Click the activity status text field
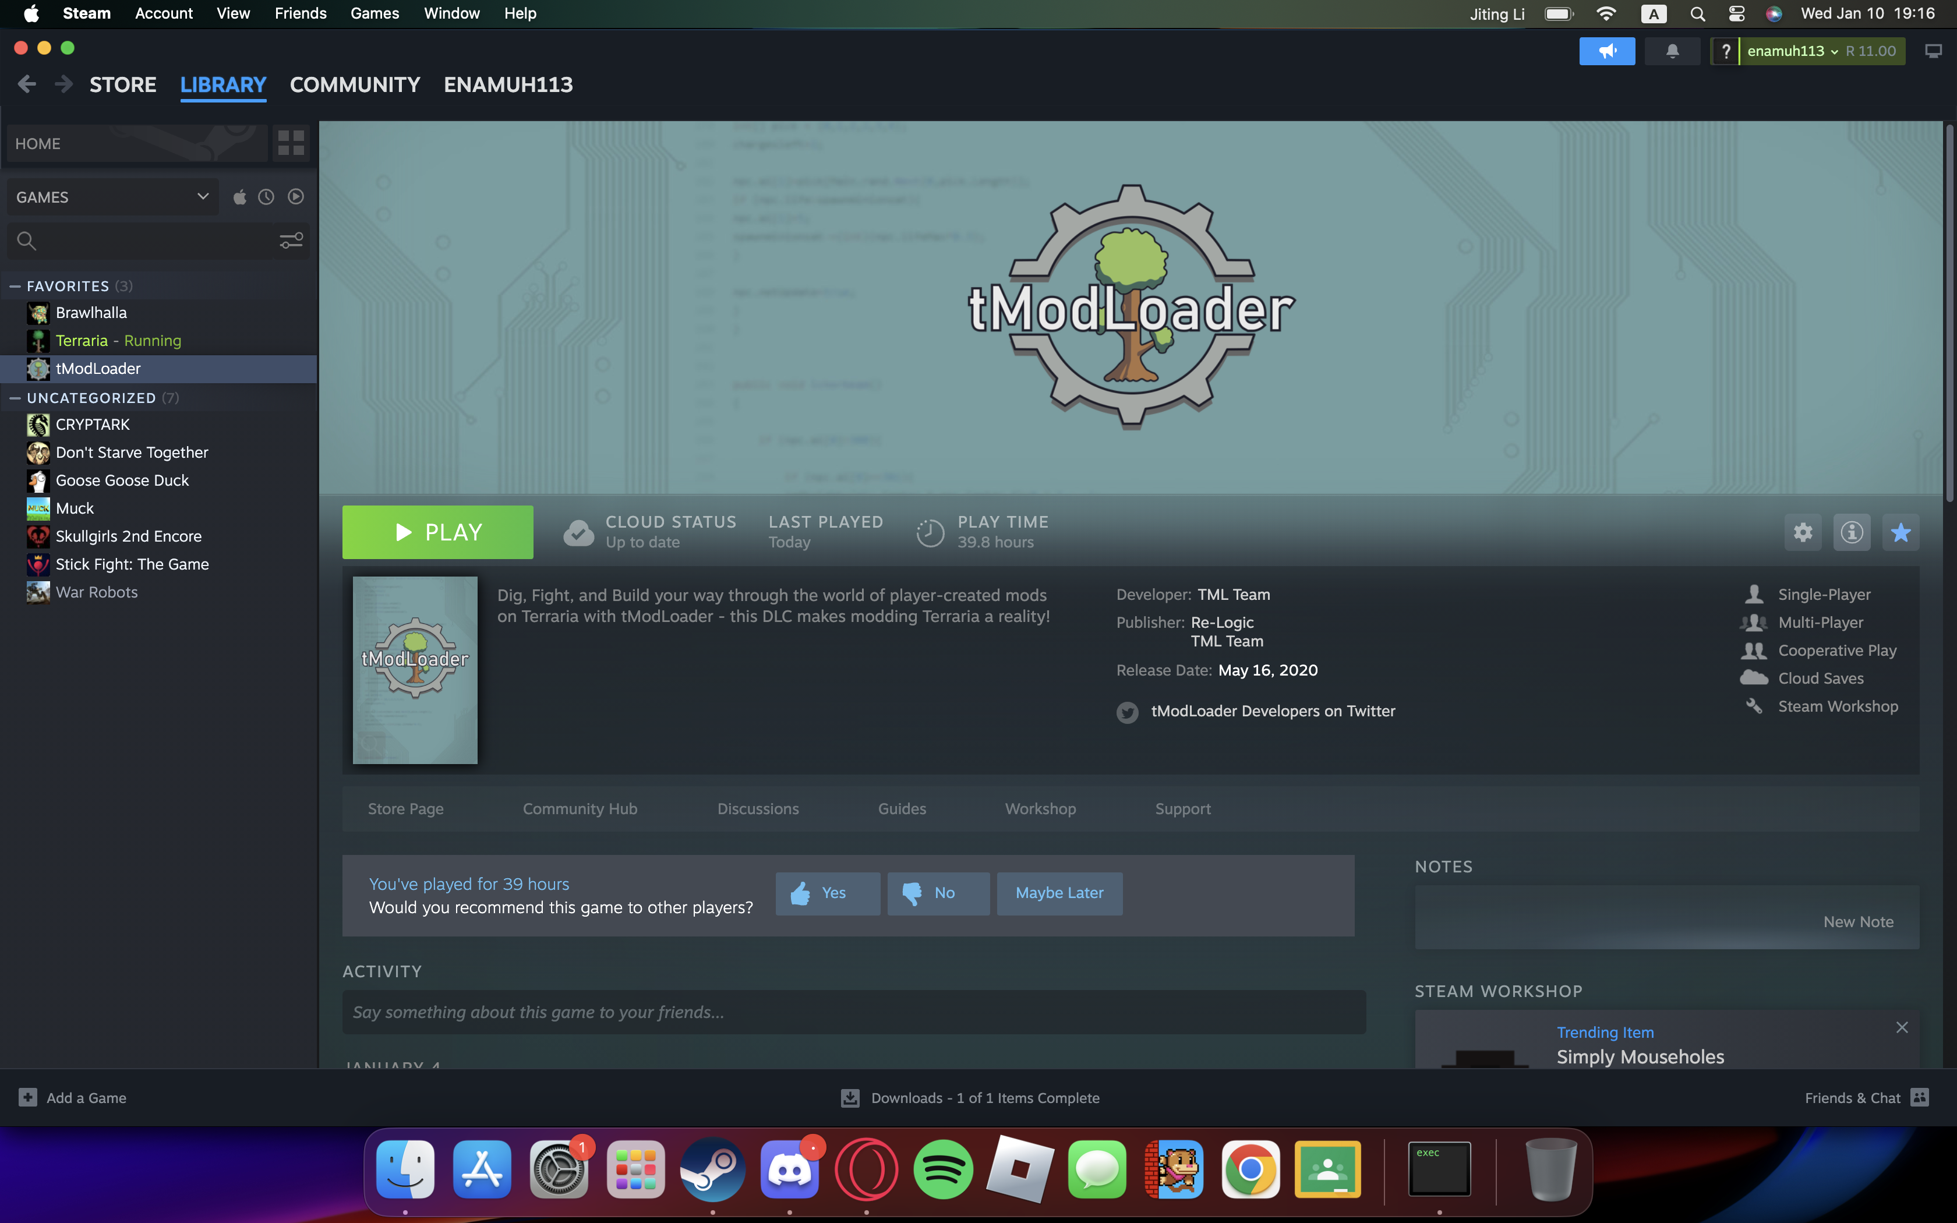This screenshot has width=1957, height=1223. pyautogui.click(x=853, y=1012)
